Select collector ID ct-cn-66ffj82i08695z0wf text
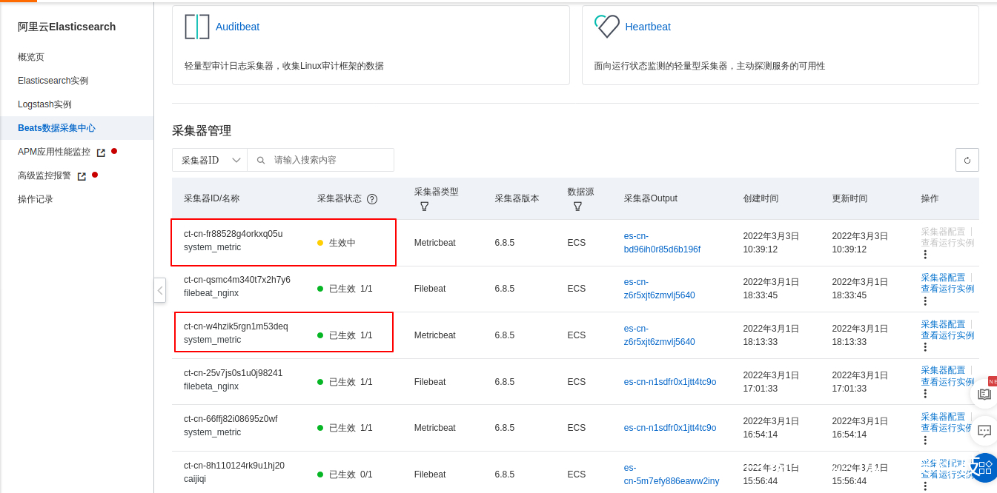Viewport: 997px width, 493px height. tap(231, 419)
